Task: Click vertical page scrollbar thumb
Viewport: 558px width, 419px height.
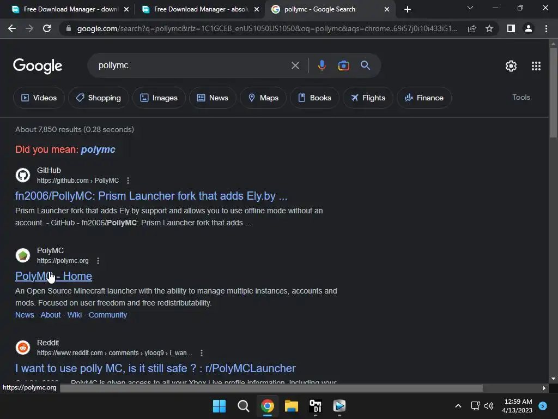Action: [x=553, y=92]
